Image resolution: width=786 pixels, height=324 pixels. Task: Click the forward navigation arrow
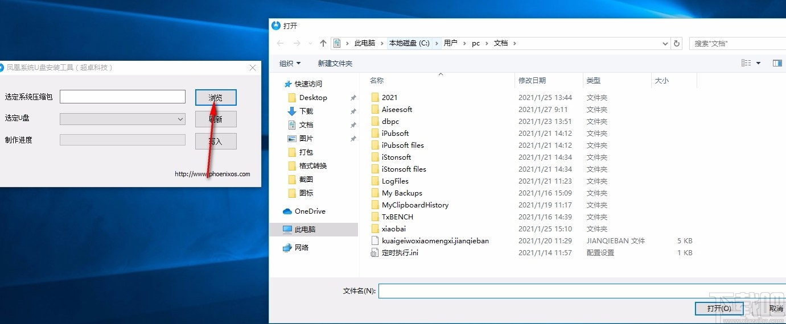click(x=296, y=43)
